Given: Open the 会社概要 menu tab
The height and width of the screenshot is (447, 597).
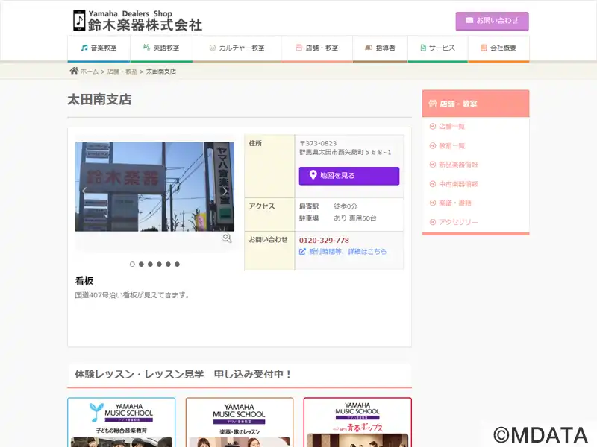Looking at the screenshot, I should 498,48.
